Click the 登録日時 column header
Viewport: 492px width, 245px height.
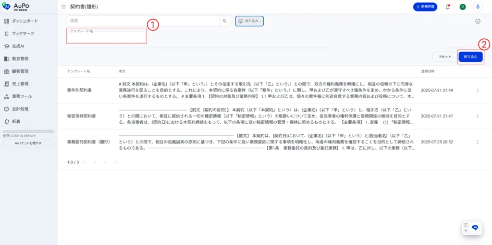[428, 71]
